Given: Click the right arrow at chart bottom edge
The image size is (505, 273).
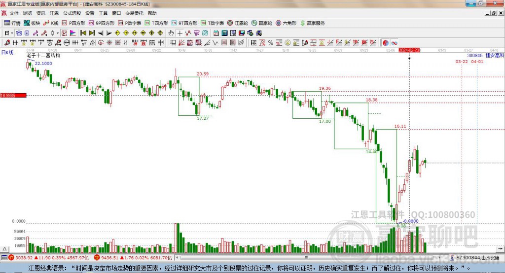Looking at the screenshot, I should click(x=500, y=249).
